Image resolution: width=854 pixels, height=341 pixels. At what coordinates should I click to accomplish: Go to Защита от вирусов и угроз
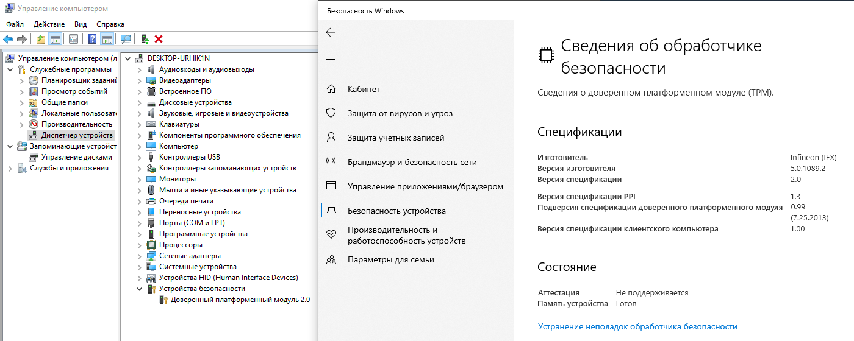tap(400, 113)
